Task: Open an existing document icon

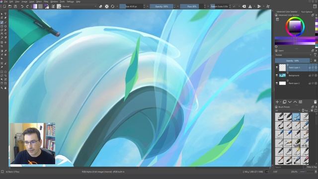Action: click(10, 6)
